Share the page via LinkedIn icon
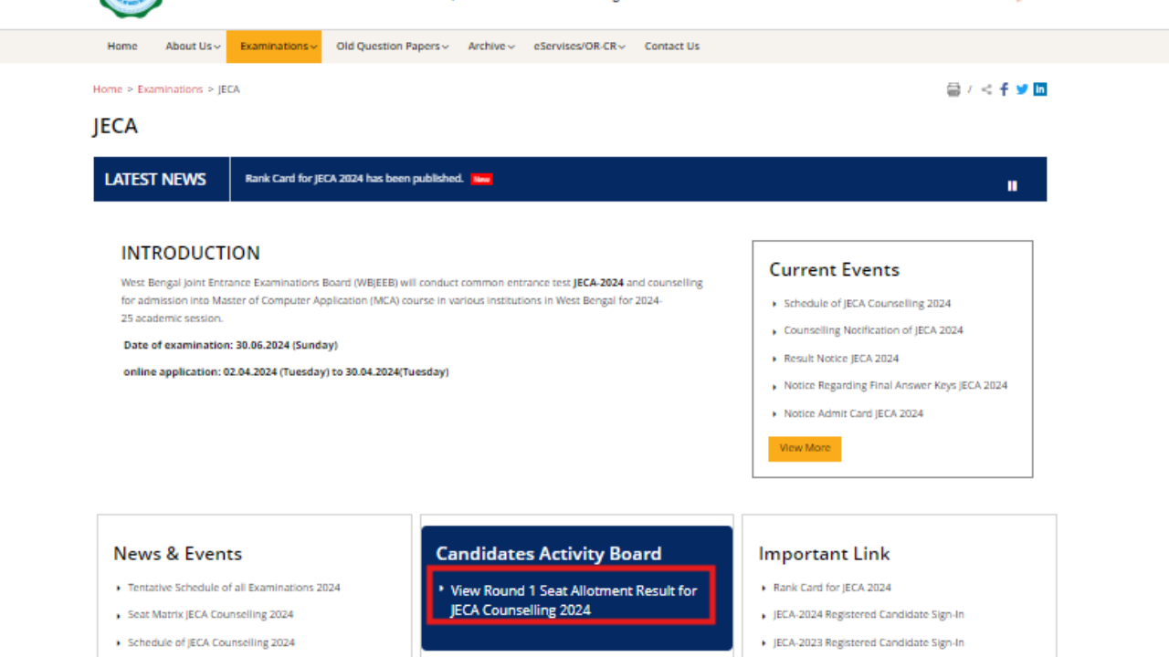This screenshot has width=1169, height=657. click(1039, 89)
